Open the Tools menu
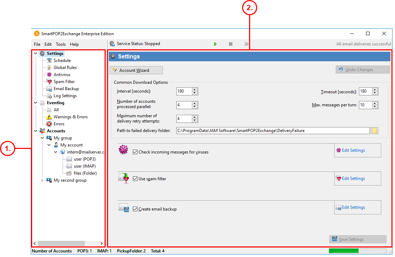This screenshot has width=395, height=257. coord(61,44)
